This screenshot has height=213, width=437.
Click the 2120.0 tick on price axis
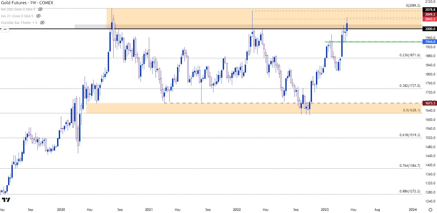point(430,2)
